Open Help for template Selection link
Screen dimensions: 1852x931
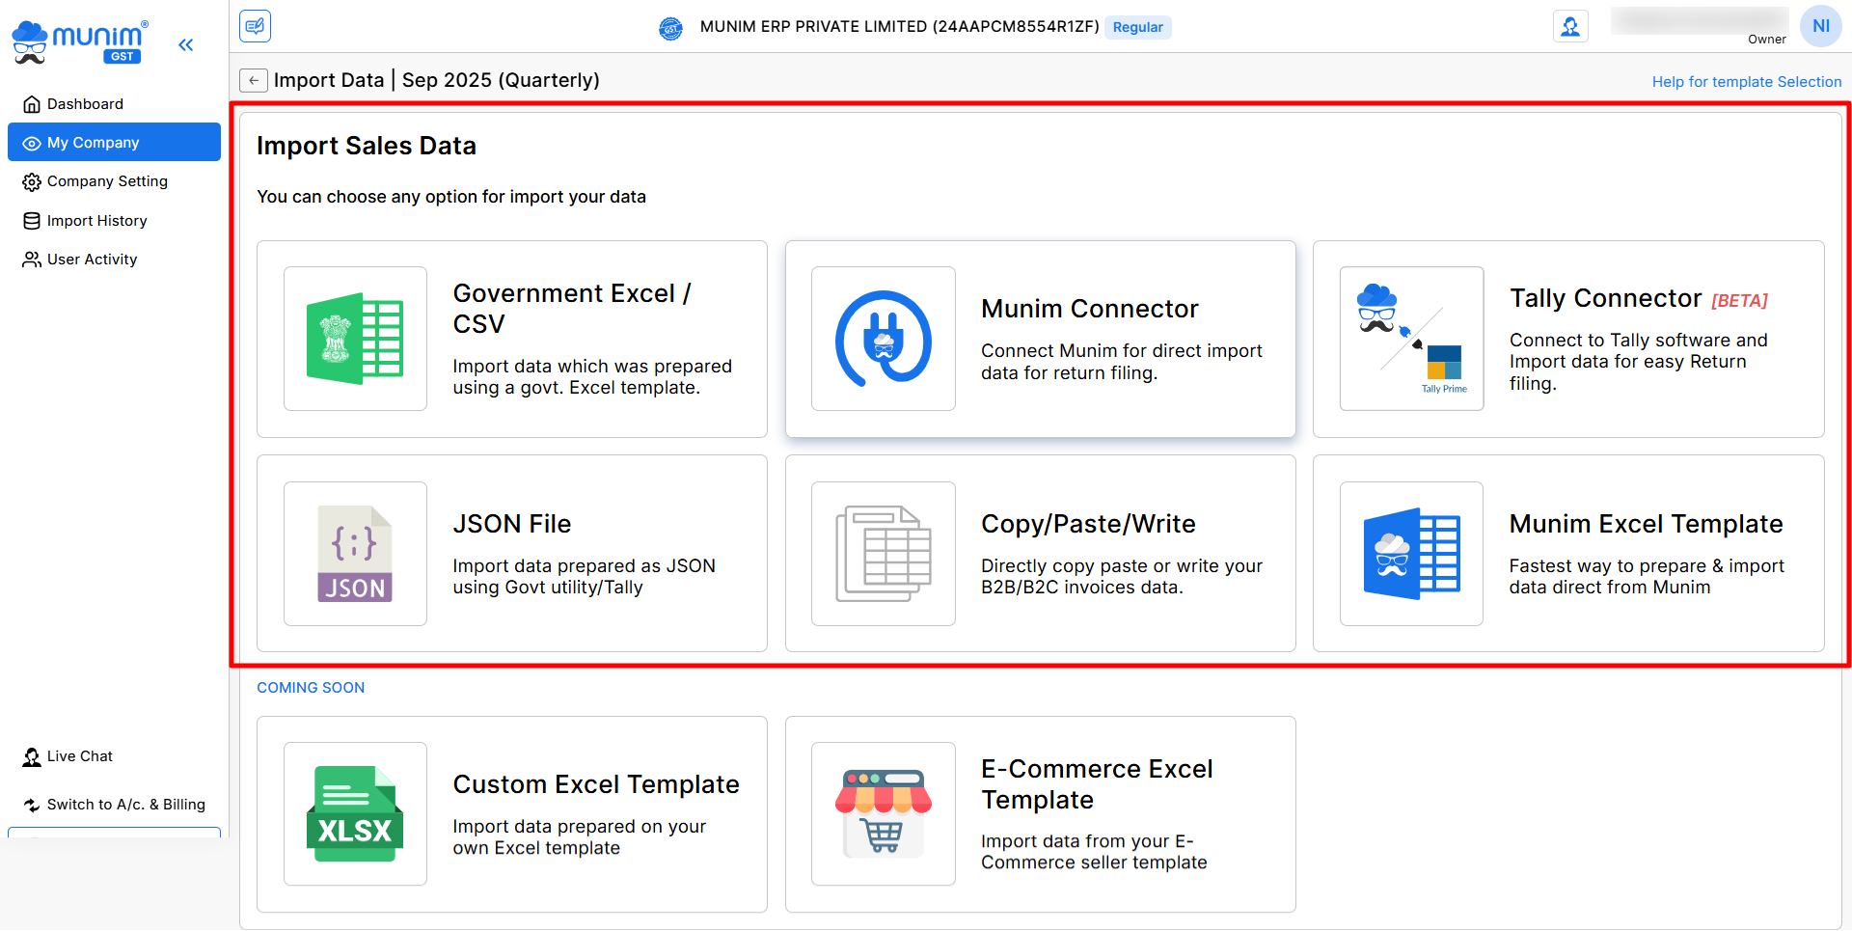(1746, 82)
